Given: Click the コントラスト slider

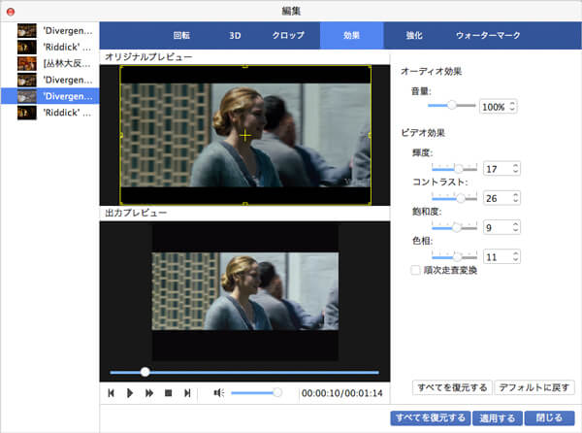Looking at the screenshot, I should click(x=454, y=198).
